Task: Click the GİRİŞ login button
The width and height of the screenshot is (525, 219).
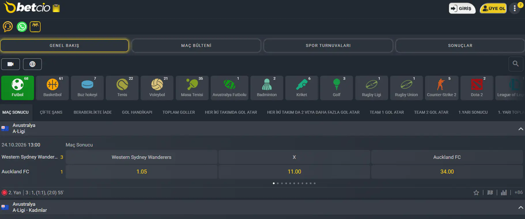Action: pos(462,8)
